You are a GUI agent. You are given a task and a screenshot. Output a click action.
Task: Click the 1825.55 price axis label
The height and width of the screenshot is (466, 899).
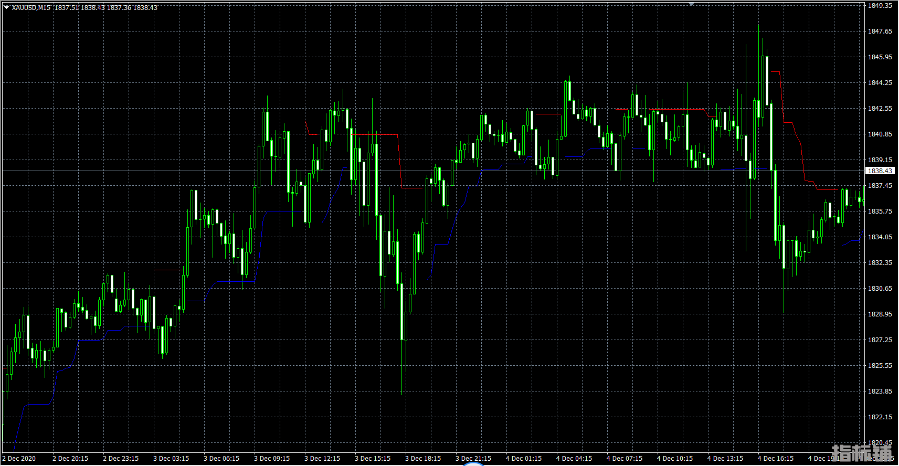point(880,366)
